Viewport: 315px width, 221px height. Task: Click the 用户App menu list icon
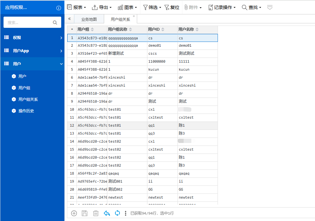coord(6,51)
